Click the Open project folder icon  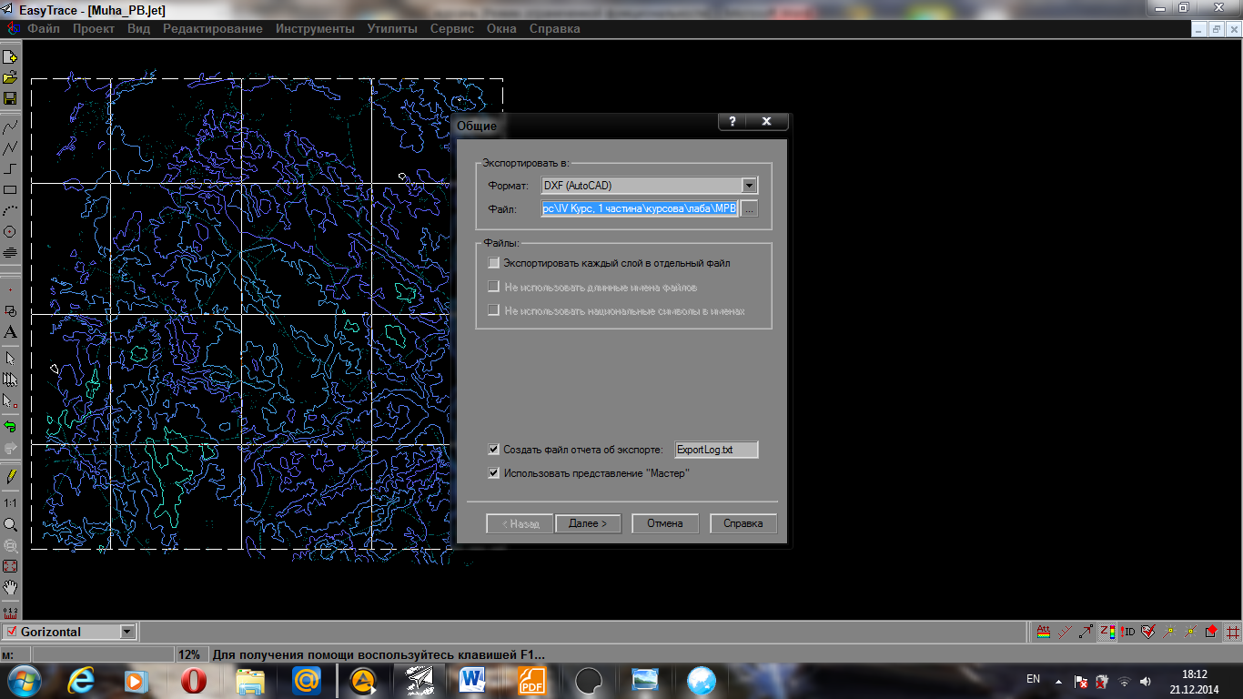point(10,77)
